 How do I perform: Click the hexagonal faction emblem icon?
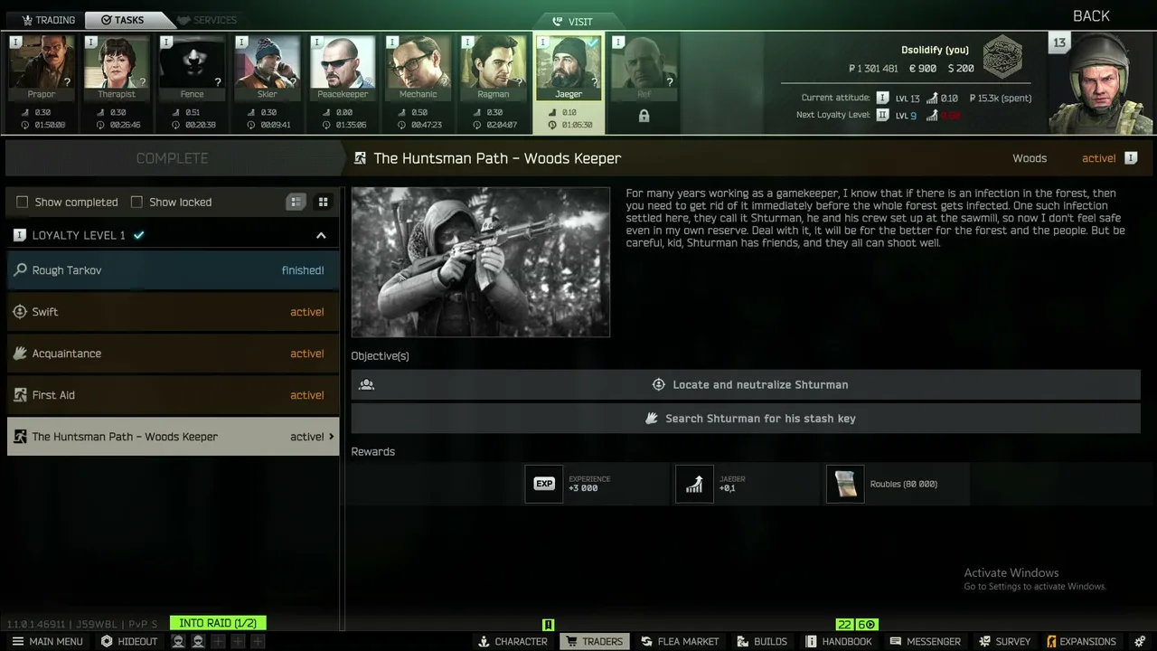(1002, 56)
